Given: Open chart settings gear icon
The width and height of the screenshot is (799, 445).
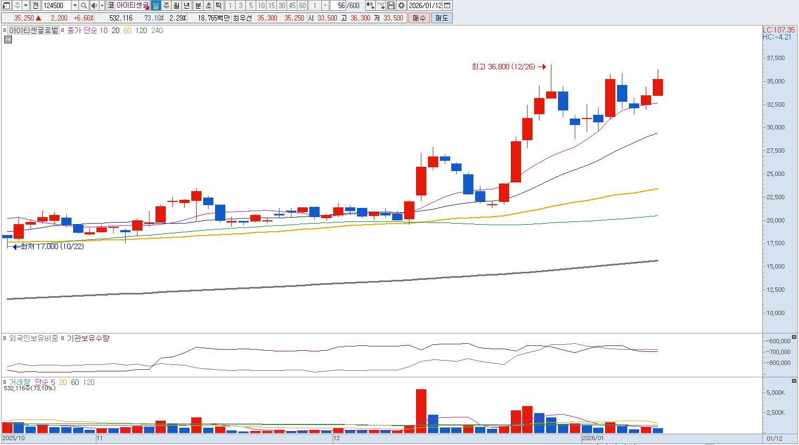Looking at the screenshot, I should pyautogui.click(x=401, y=5).
